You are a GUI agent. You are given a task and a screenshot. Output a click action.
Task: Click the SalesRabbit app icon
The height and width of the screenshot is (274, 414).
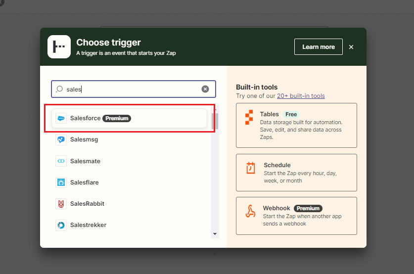pos(61,204)
